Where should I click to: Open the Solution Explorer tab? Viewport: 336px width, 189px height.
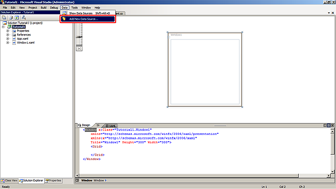(x=31, y=181)
